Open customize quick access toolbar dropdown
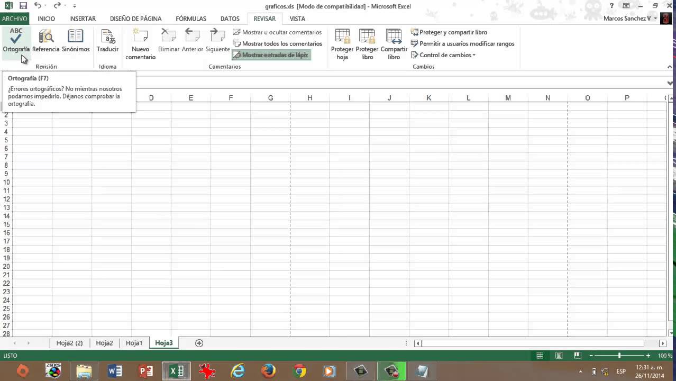The image size is (676, 381). click(75, 6)
